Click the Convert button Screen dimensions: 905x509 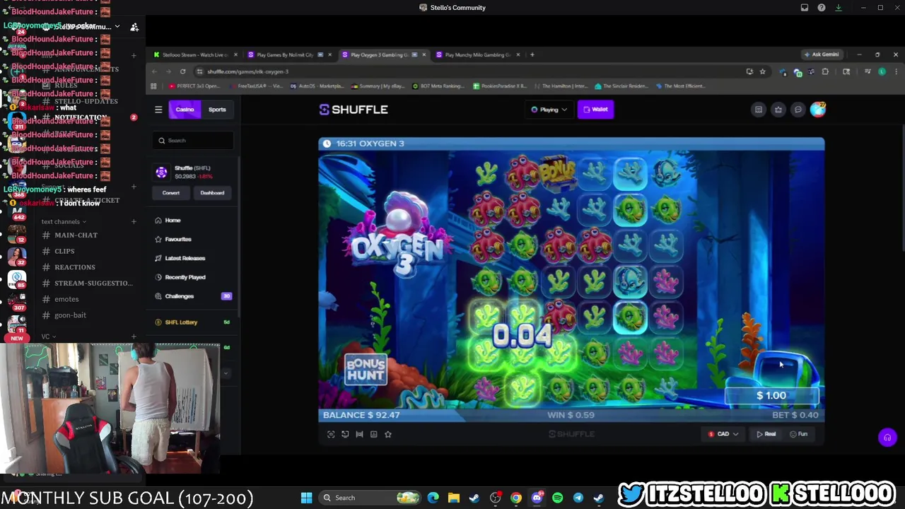(171, 192)
